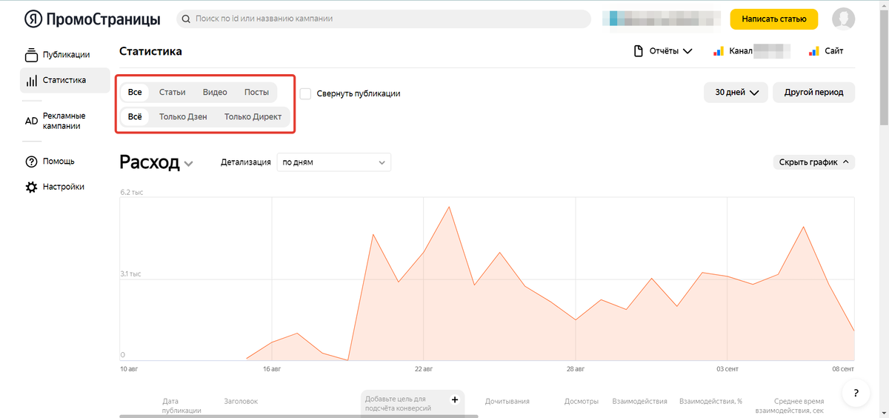
Task: Switch to the Посты tab
Action: [x=256, y=93]
